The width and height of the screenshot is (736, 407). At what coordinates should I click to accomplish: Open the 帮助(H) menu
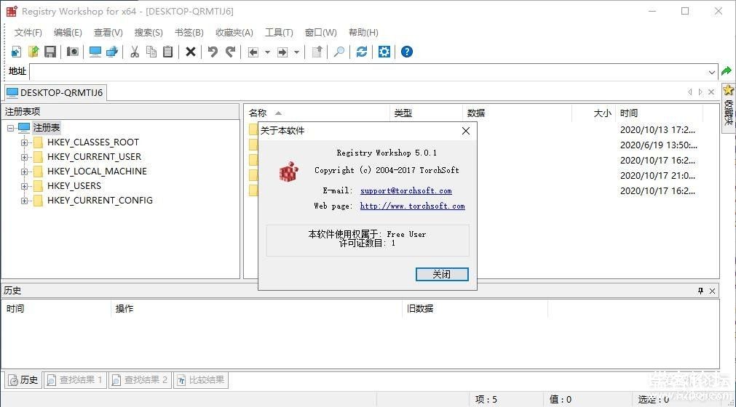coord(363,32)
